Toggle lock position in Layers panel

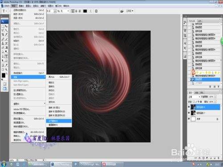click(x=198, y=102)
